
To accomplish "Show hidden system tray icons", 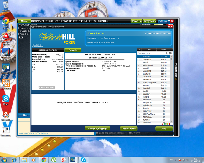I will tap(175, 160).
